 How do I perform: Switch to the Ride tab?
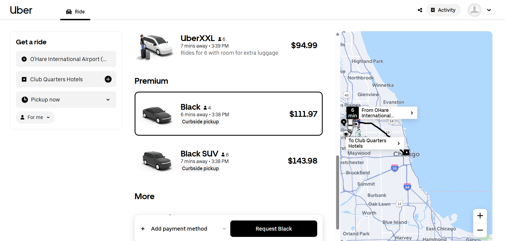(75, 12)
